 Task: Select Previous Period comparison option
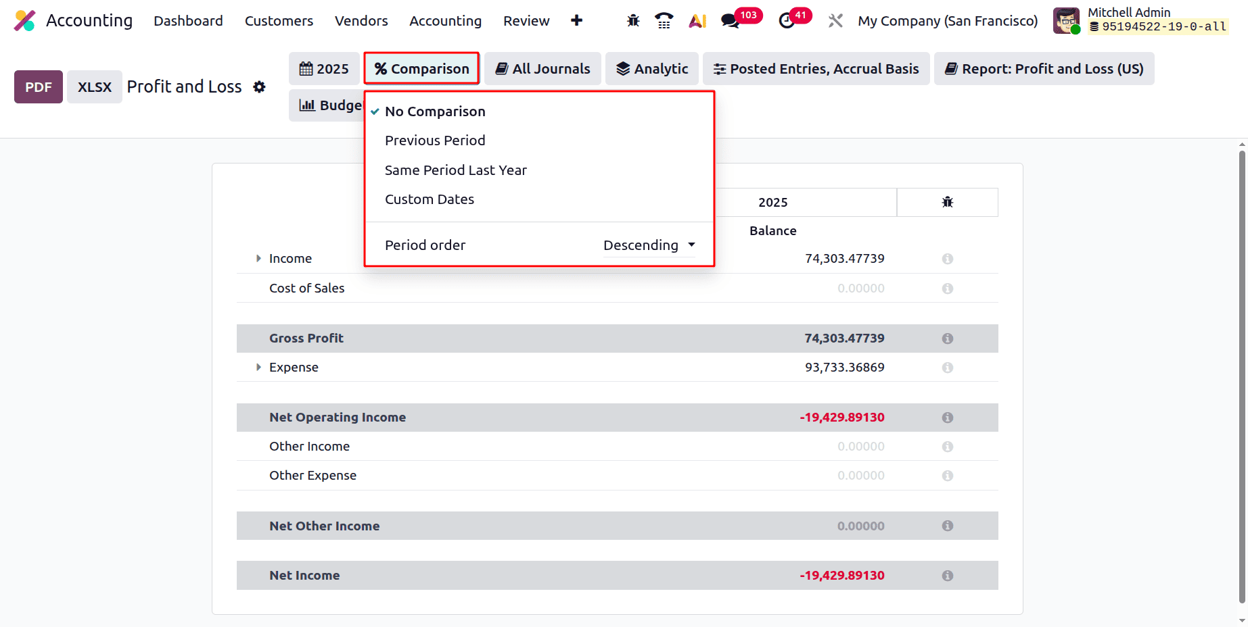tap(435, 140)
